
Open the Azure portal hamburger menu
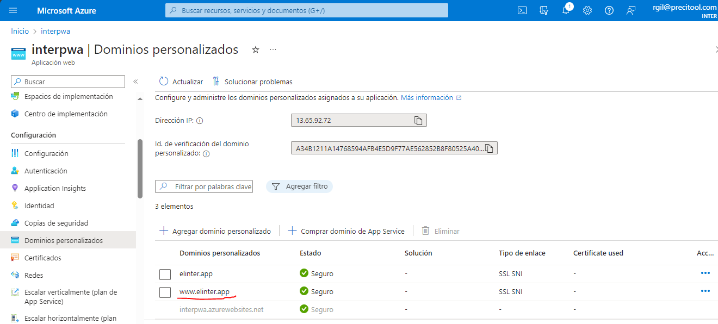pos(14,10)
